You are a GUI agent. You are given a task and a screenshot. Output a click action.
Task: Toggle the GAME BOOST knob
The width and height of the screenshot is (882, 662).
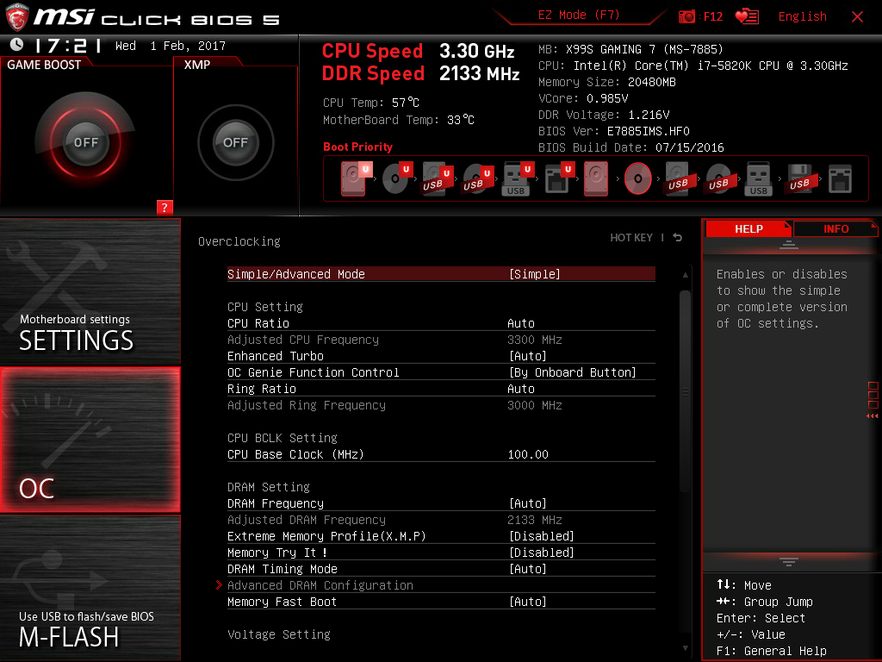[85, 142]
